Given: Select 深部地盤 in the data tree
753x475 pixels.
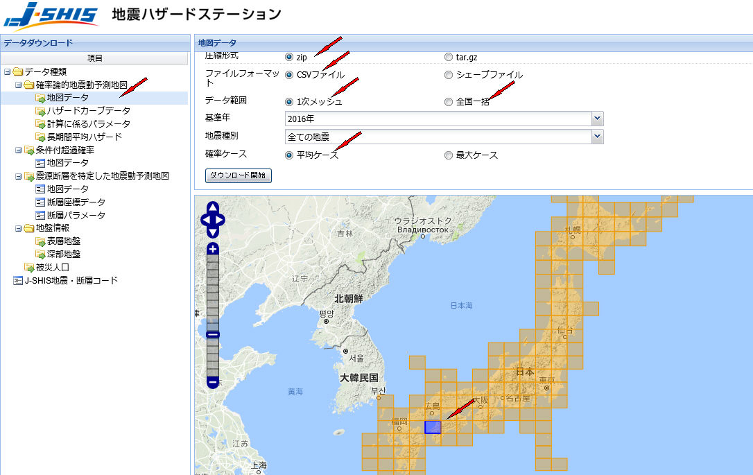Looking at the screenshot, I should pyautogui.click(x=63, y=254).
